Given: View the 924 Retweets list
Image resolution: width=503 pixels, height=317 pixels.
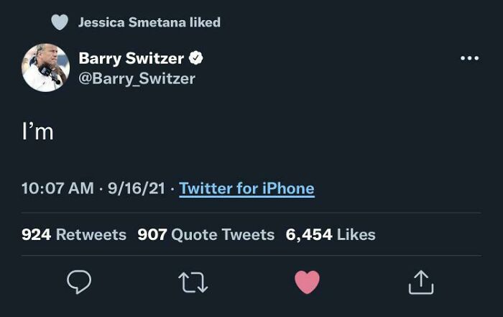Looking at the screenshot, I should (74, 234).
